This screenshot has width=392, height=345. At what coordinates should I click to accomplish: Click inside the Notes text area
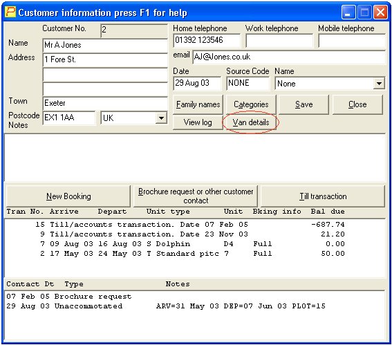(x=195, y=158)
